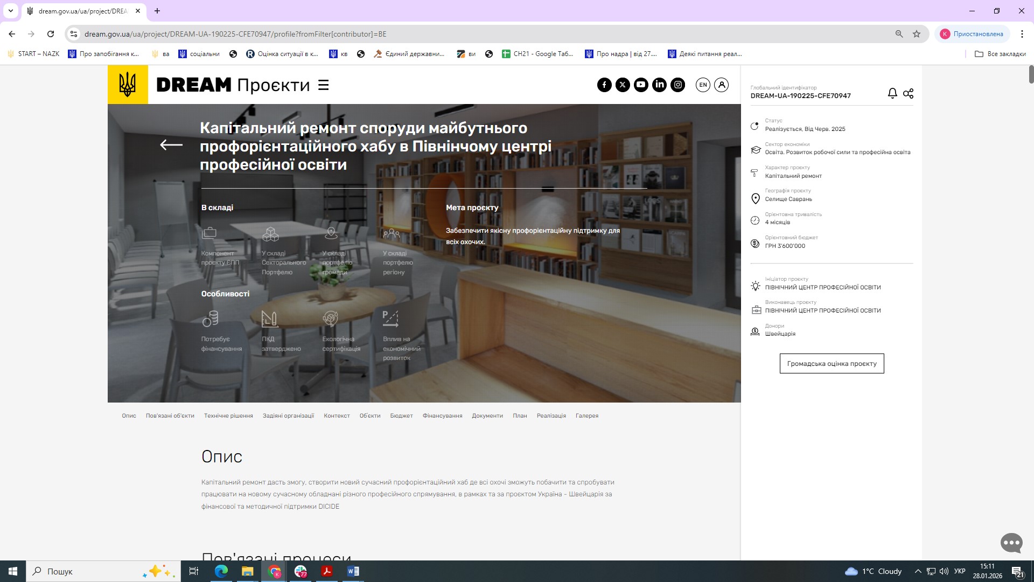Click the notification bell icon

click(892, 93)
